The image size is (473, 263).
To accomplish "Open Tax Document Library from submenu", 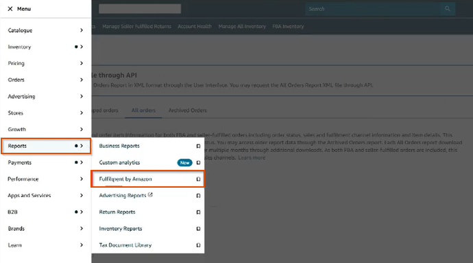I will point(125,245).
